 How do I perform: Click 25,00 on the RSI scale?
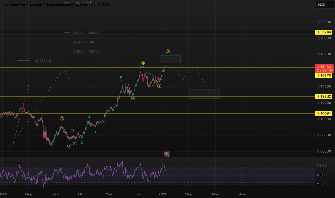322,184
